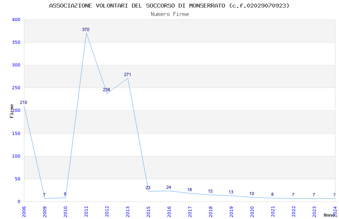Select x-axis year label 2020
The image size is (339, 219).
coord(252,212)
